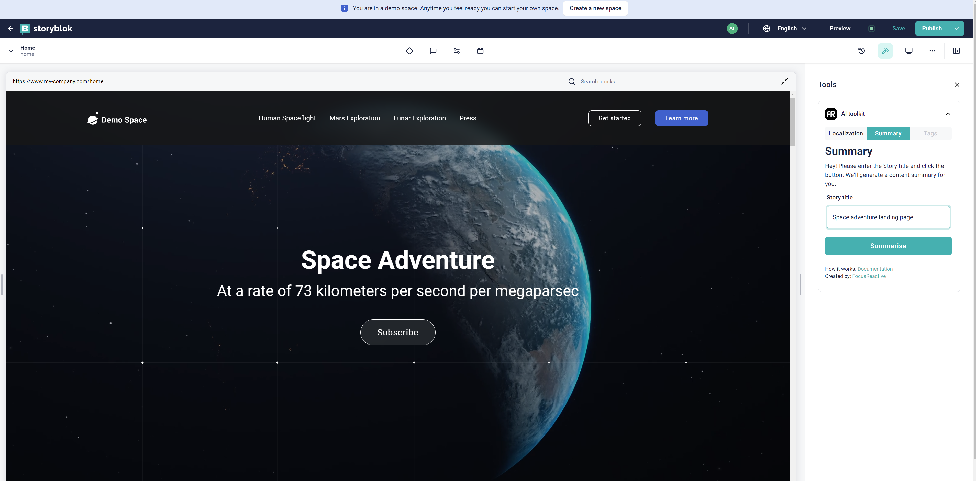Click the back arrow beside the Storyblok logo
The width and height of the screenshot is (976, 481).
(x=10, y=28)
